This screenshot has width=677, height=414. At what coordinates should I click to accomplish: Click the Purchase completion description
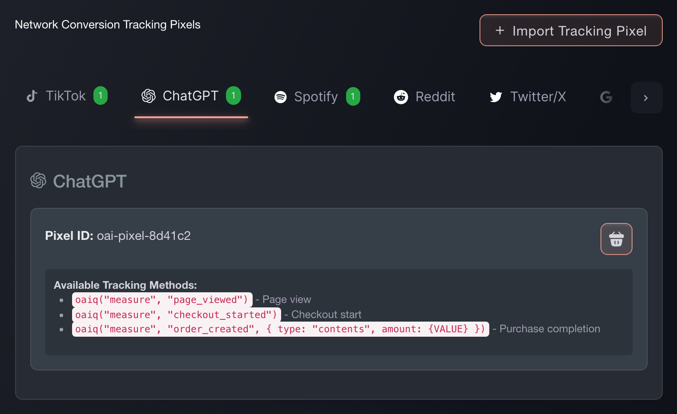pyautogui.click(x=550, y=329)
